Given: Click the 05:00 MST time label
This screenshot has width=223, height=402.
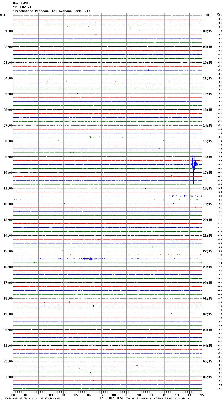Looking at the screenshot, I should click(x=8, y=94).
